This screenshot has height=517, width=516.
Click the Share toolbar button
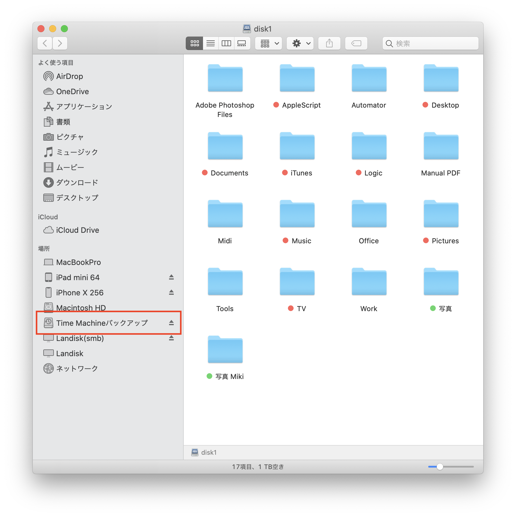click(x=329, y=43)
